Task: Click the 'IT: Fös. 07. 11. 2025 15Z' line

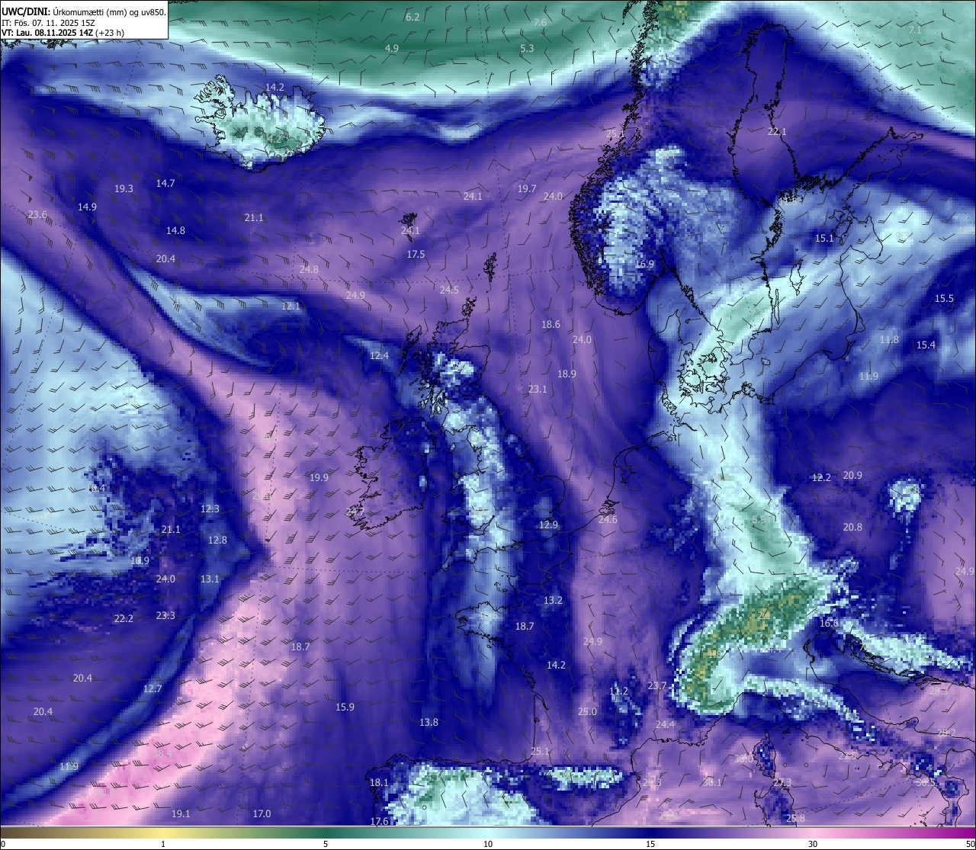Action: pos(48,23)
